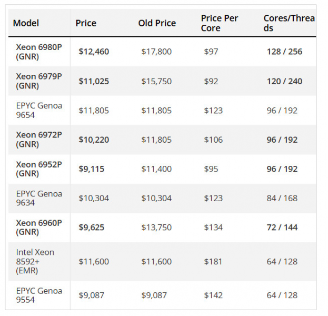Screen dimensions: 328x316
Task: Select the Cores/Threads column header
Action: [289, 23]
